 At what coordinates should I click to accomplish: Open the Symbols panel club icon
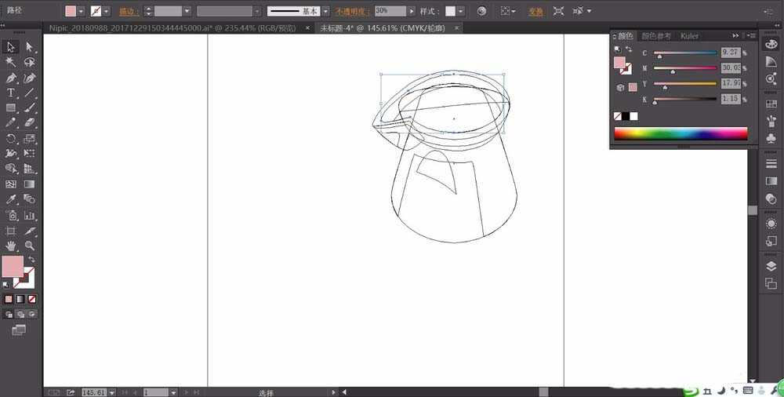tap(771, 138)
